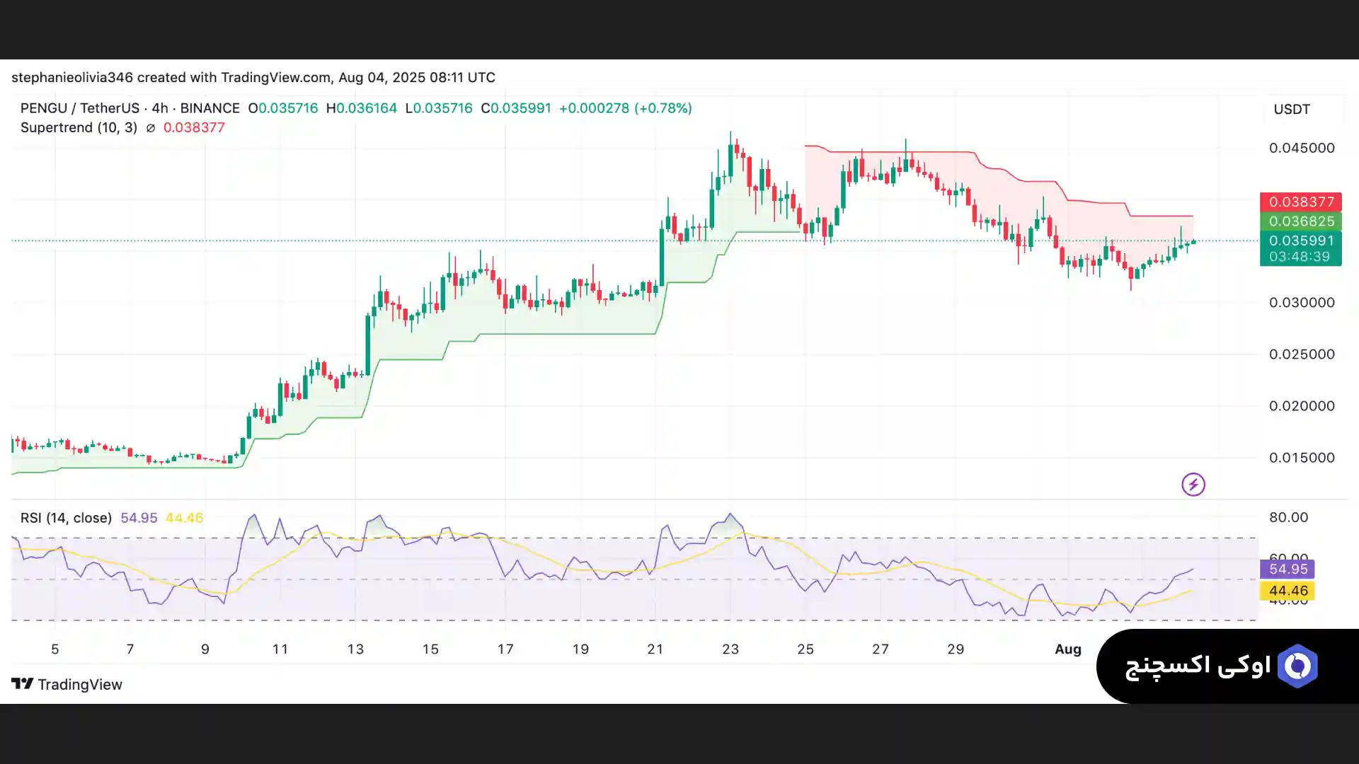Click the null symbol beside Supertrend label
This screenshot has width=1359, height=764.
(x=150, y=128)
